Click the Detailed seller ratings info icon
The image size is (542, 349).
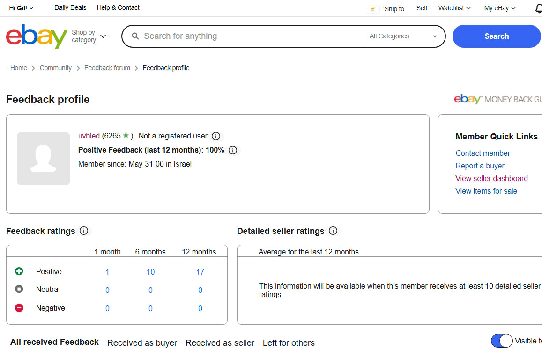[x=333, y=231]
